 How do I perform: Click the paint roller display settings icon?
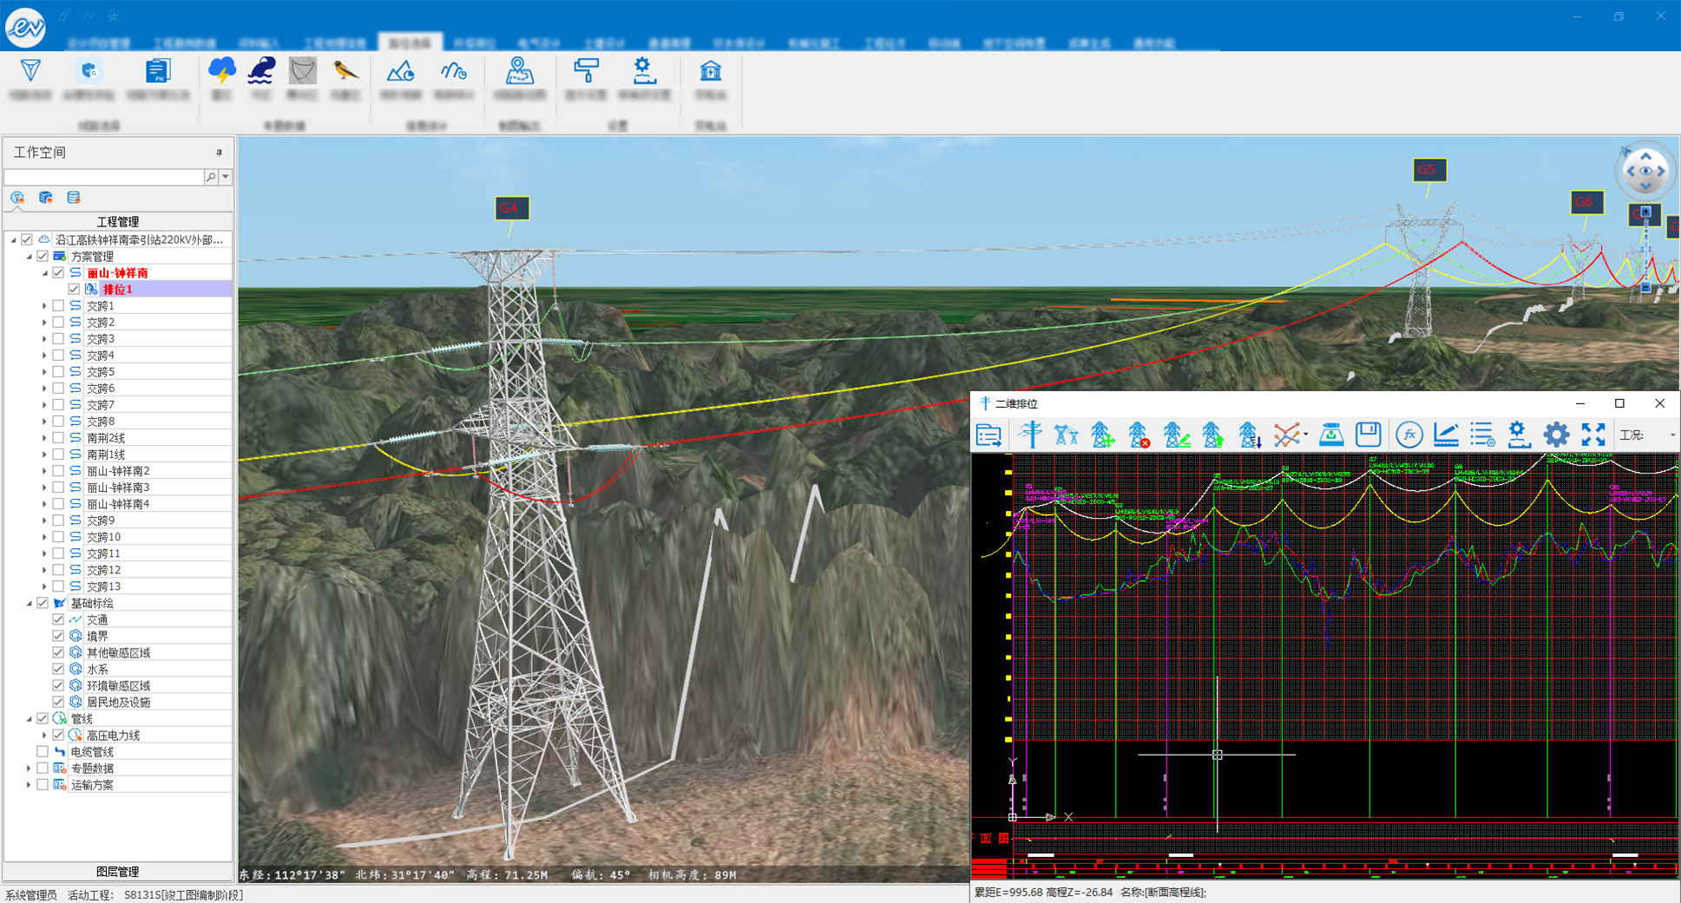click(x=587, y=71)
